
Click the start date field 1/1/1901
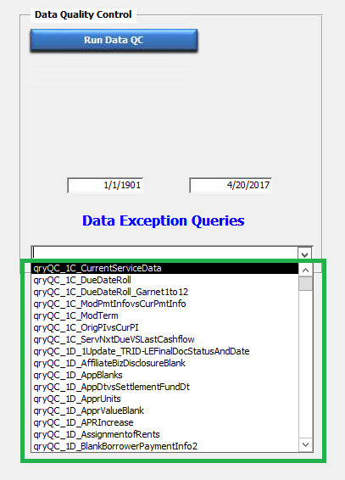[x=105, y=185]
